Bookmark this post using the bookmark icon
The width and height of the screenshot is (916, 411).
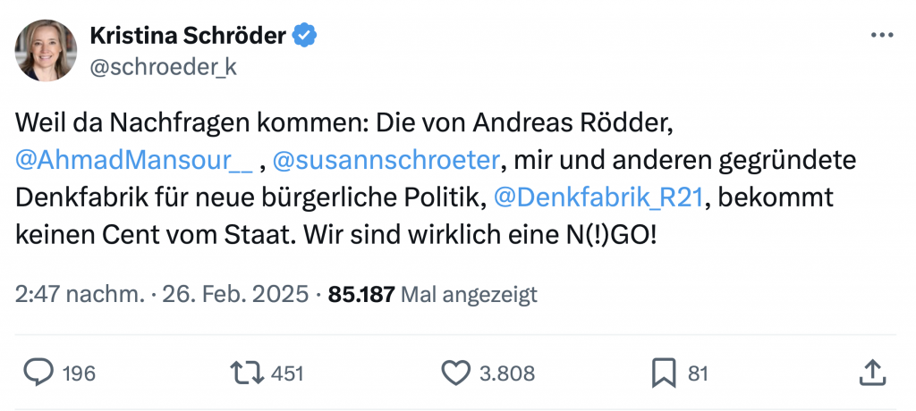663,373
